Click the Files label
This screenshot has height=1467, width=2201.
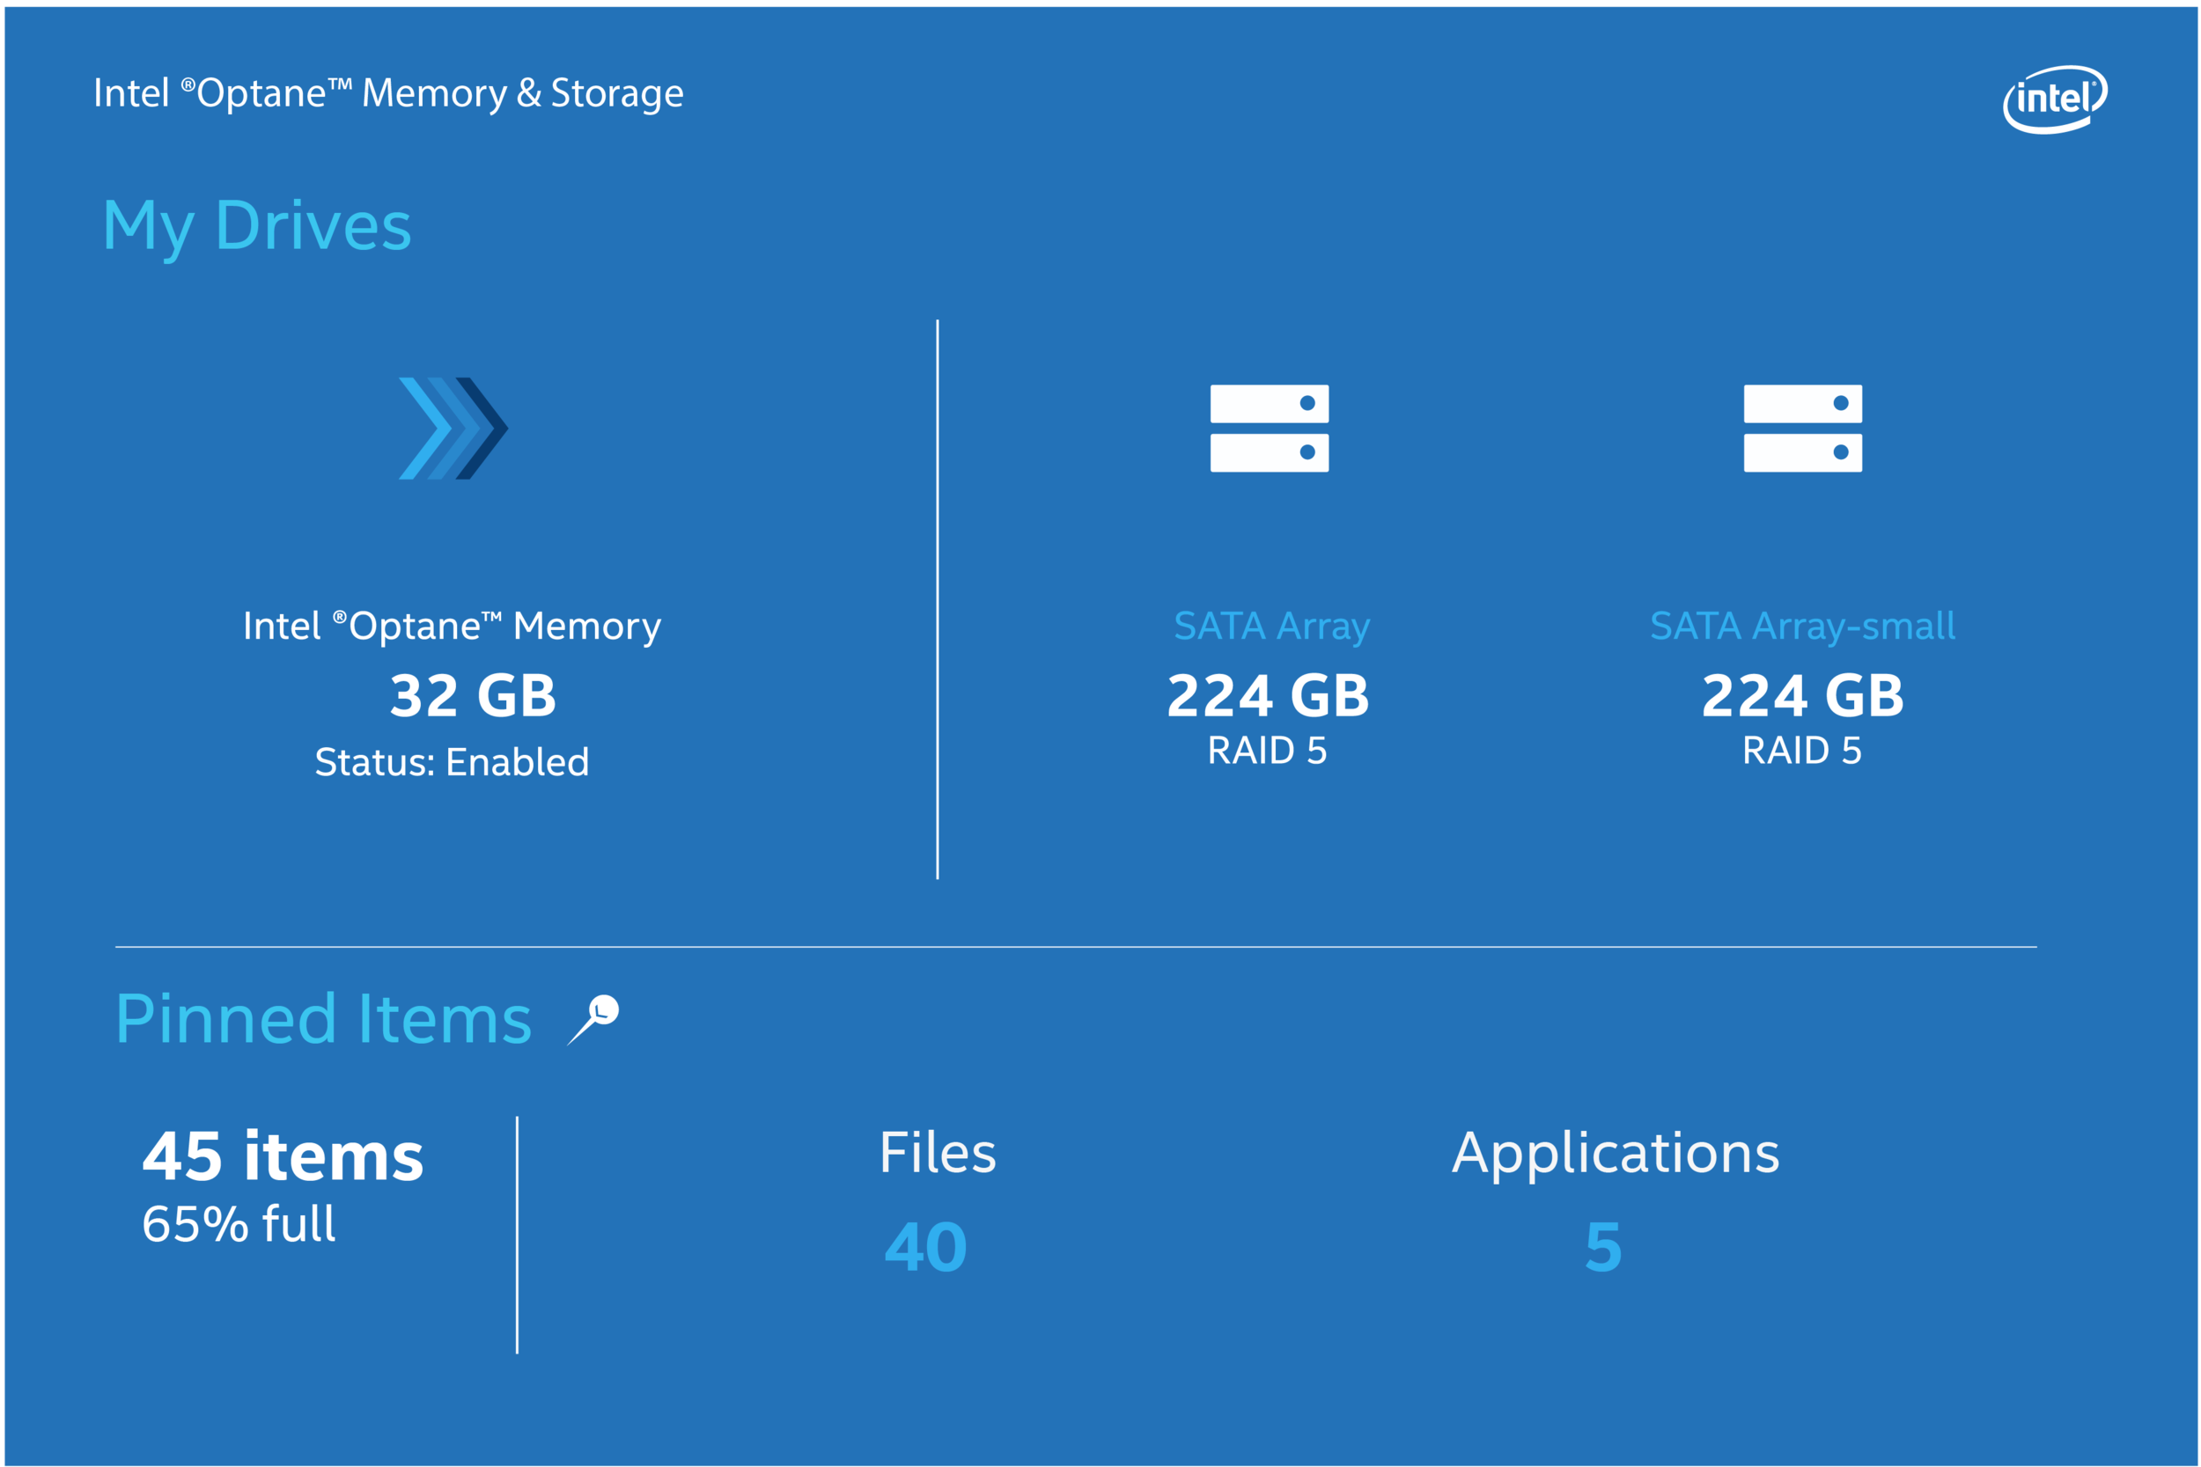938,1153
